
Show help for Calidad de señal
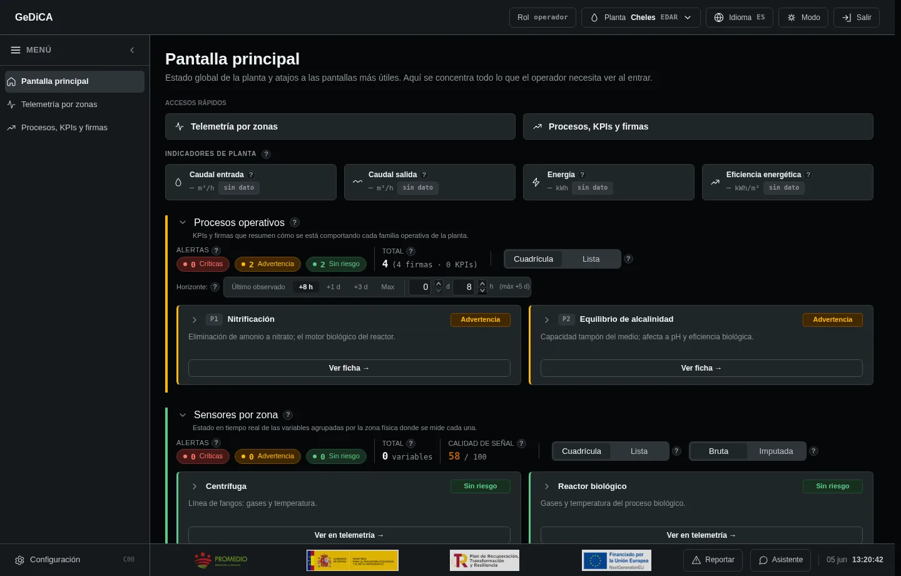click(521, 443)
